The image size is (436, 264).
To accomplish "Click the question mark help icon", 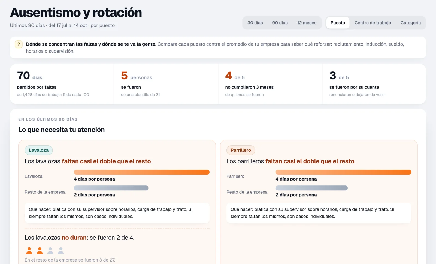I will pos(19,44).
